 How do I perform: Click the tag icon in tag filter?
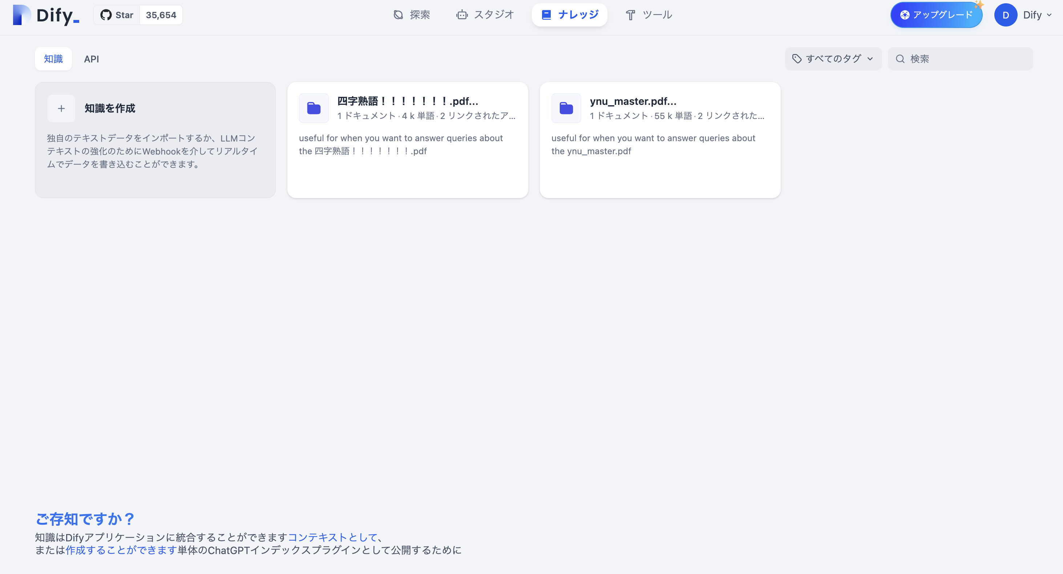tap(797, 59)
